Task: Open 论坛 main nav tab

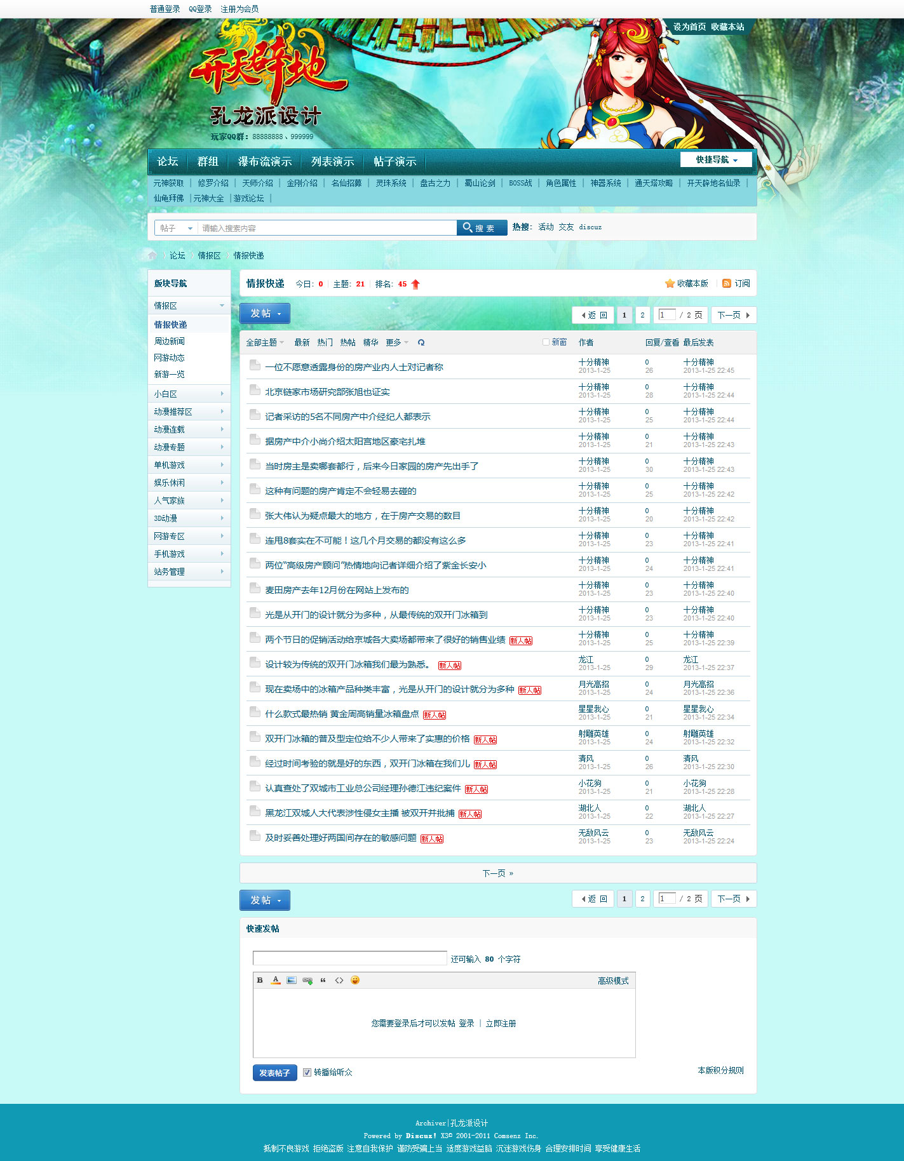Action: (x=168, y=161)
